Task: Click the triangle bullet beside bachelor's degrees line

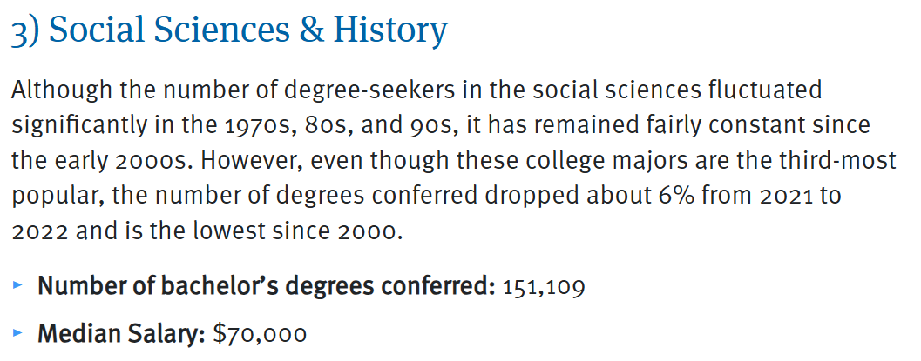Action: click(x=20, y=285)
